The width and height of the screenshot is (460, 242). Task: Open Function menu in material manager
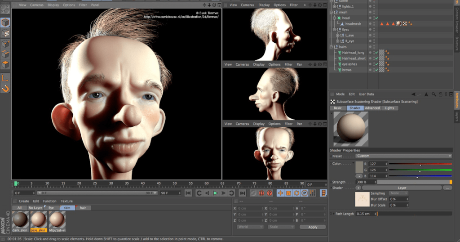point(49,201)
